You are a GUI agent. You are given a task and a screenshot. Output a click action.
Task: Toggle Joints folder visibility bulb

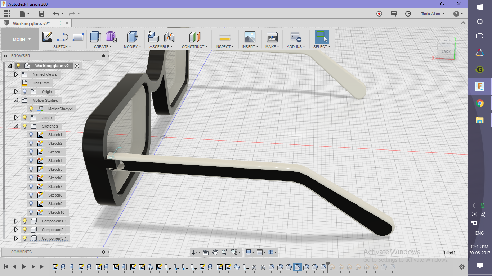25,118
